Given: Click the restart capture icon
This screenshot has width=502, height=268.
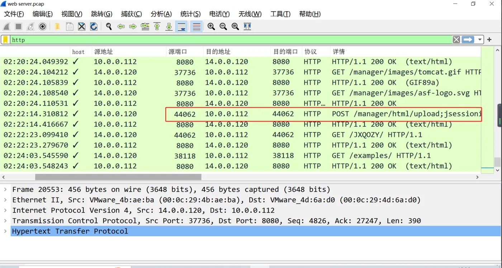Looking at the screenshot, I should coord(30,26).
